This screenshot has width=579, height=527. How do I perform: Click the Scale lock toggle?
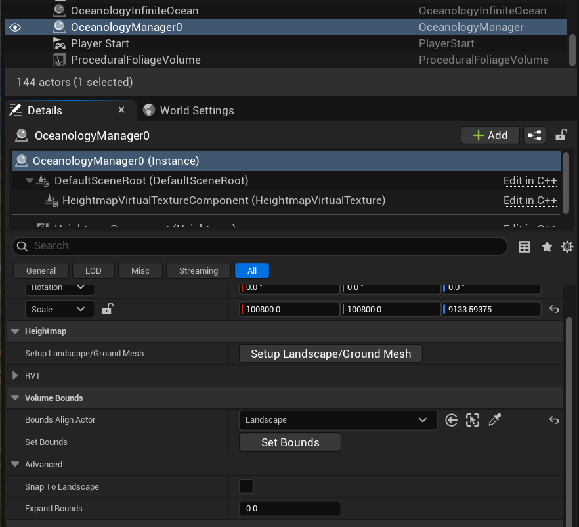click(108, 308)
